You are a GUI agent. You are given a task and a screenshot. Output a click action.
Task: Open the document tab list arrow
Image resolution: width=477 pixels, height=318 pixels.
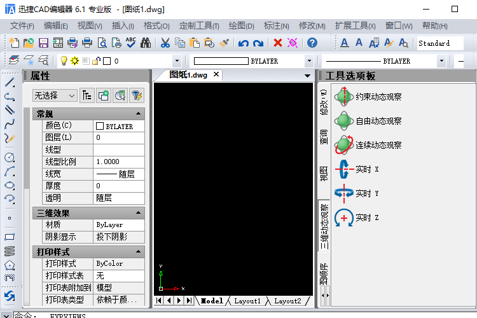click(308, 76)
